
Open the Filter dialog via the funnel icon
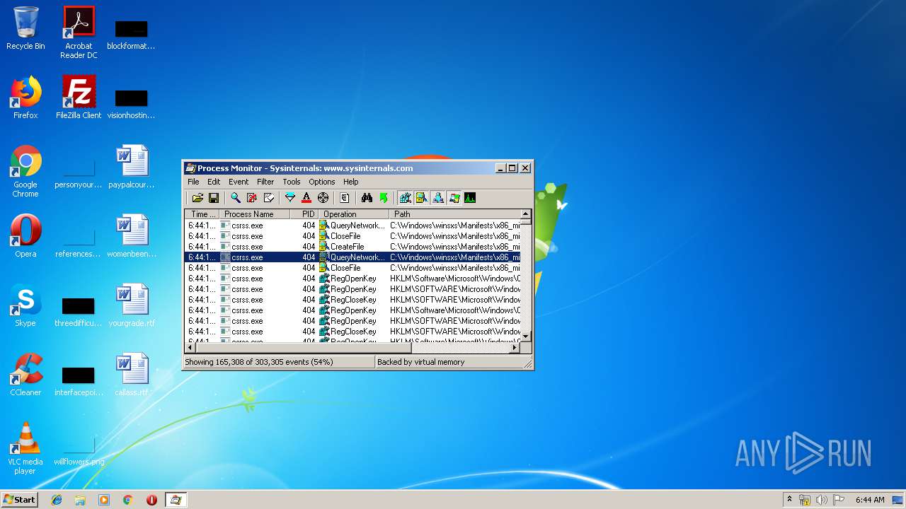290,198
